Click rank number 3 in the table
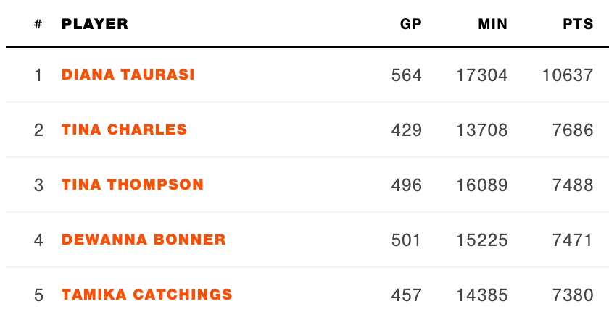609x317 pixels. coord(38,185)
